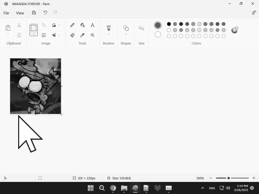Open the Windows Start menu
Viewport: 259px width, 194px height.
(x=91, y=188)
